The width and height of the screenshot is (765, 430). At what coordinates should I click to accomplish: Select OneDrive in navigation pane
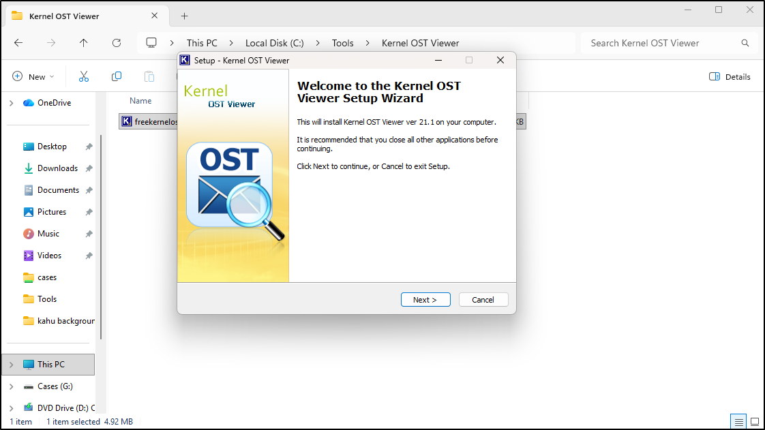click(54, 103)
